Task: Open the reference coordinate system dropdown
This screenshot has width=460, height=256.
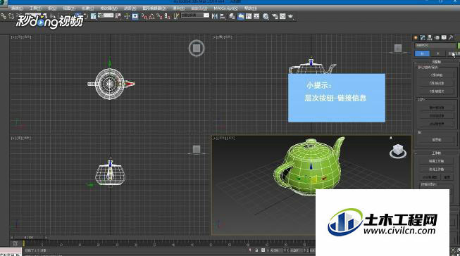Action: 106,15
